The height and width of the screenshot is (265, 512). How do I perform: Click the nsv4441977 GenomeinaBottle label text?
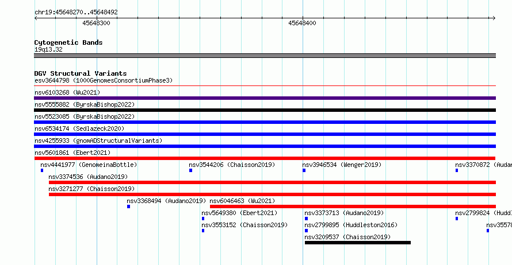(x=89, y=165)
